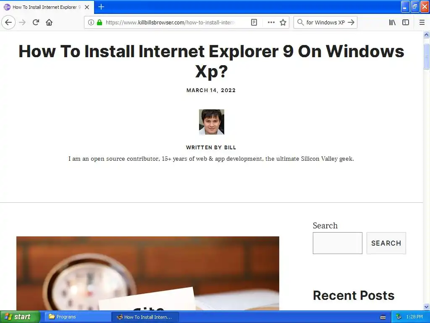The height and width of the screenshot is (323, 430).
Task: Reload the current page
Action: coord(36,22)
